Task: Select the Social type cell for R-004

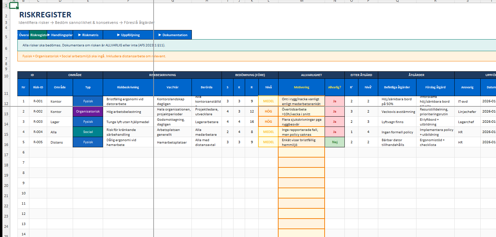Action: pyautogui.click(x=88, y=132)
